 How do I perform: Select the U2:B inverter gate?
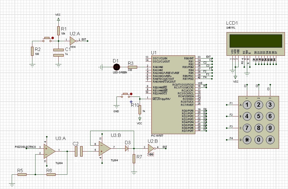[x=151, y=148]
